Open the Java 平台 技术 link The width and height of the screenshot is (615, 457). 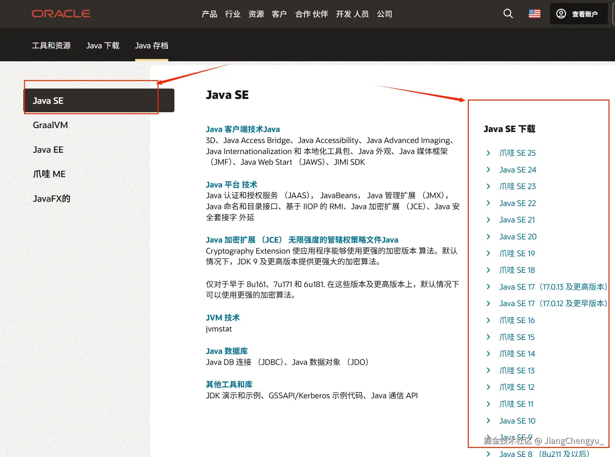tap(231, 185)
